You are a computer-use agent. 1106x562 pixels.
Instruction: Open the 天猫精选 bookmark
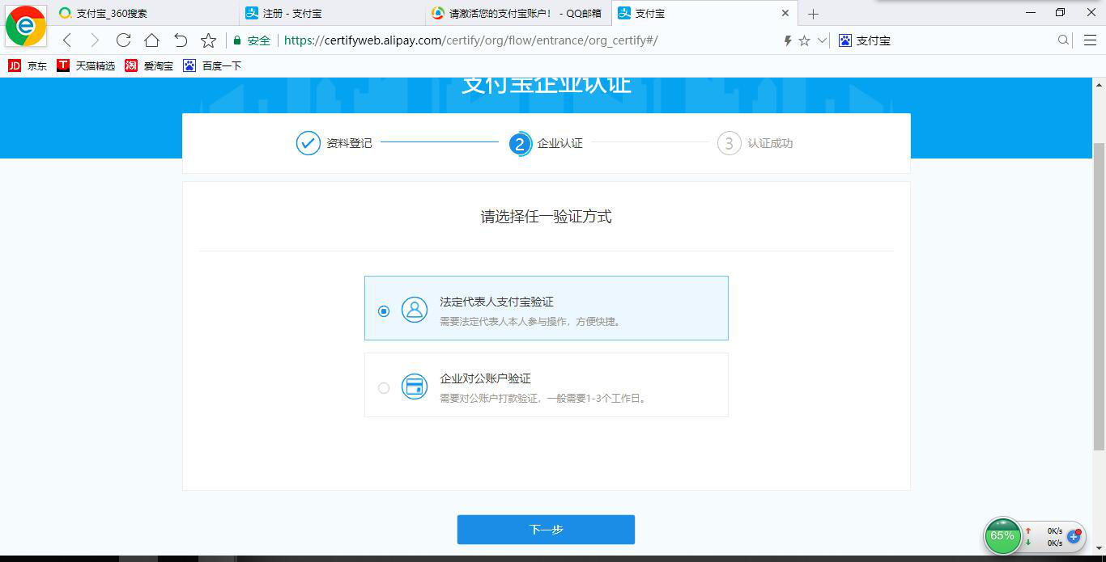86,65
